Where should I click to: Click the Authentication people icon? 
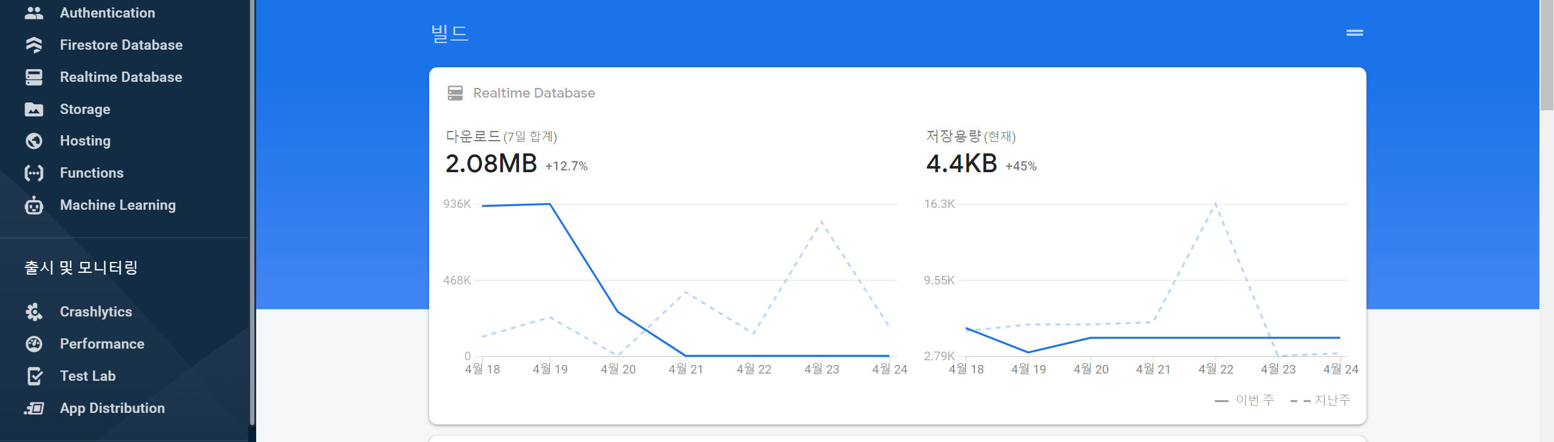point(34,13)
